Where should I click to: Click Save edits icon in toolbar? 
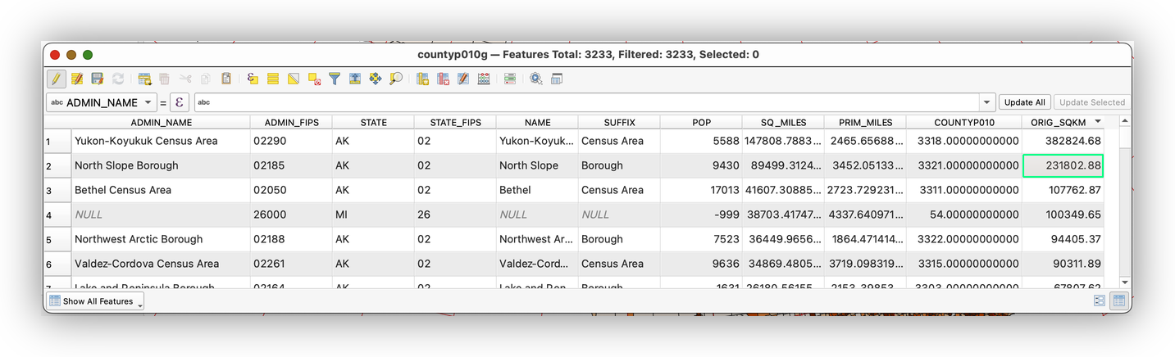(97, 79)
